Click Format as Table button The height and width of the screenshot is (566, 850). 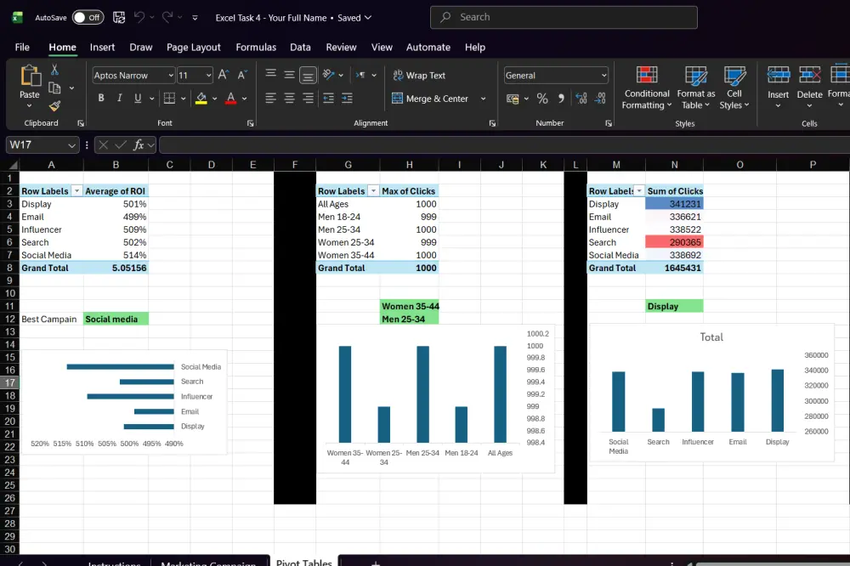(x=696, y=88)
